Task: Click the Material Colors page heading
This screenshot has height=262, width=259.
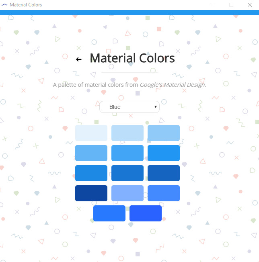Action: (x=132, y=58)
